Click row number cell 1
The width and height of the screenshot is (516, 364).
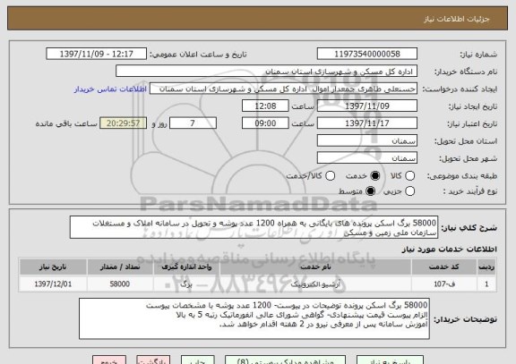486,284
